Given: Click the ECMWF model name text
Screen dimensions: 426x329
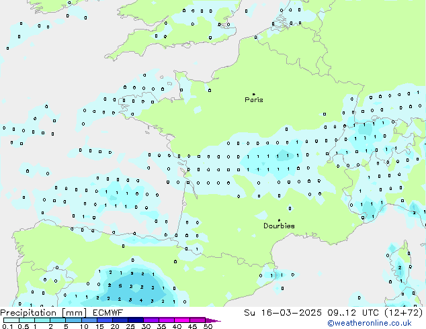Looking at the screenshot, I should [108, 313].
